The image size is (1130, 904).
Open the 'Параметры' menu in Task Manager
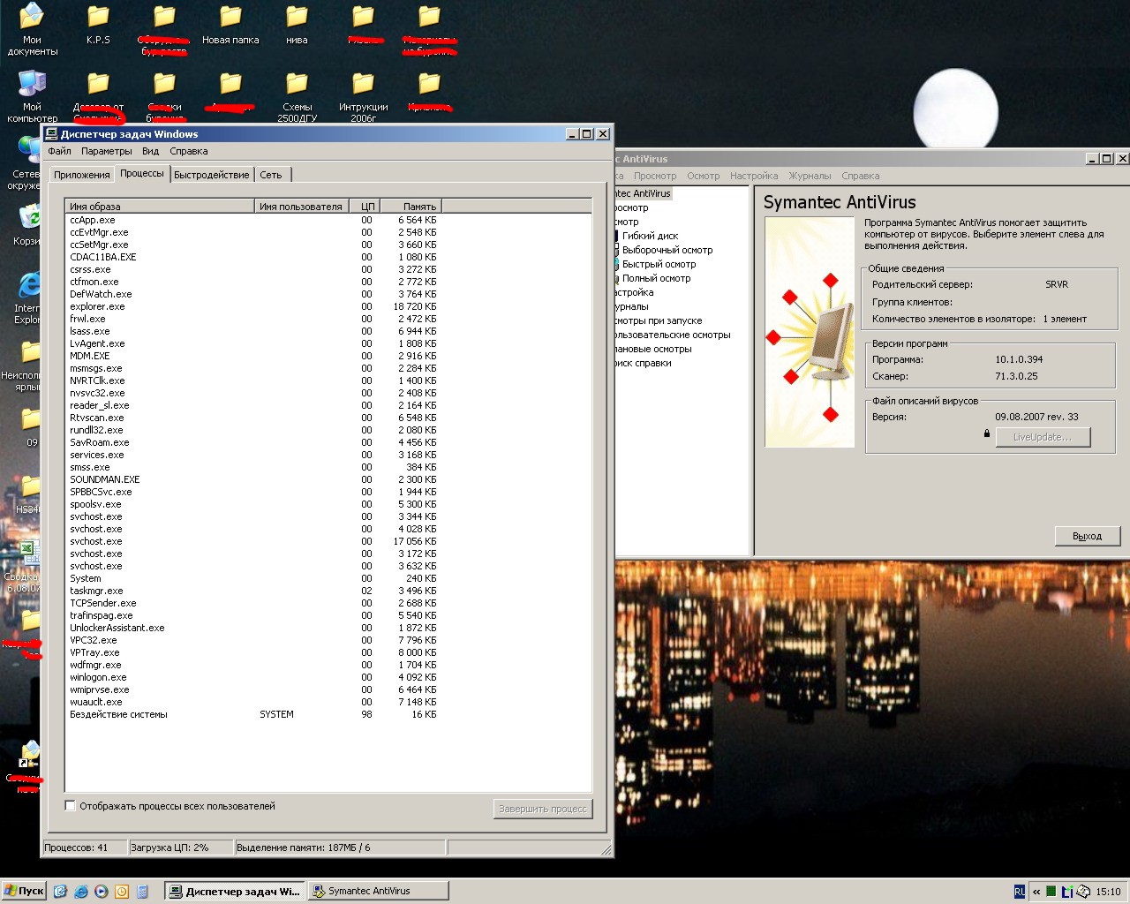(106, 151)
